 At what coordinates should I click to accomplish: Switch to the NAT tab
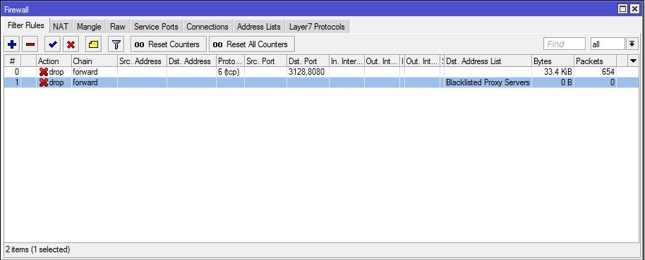(61, 27)
